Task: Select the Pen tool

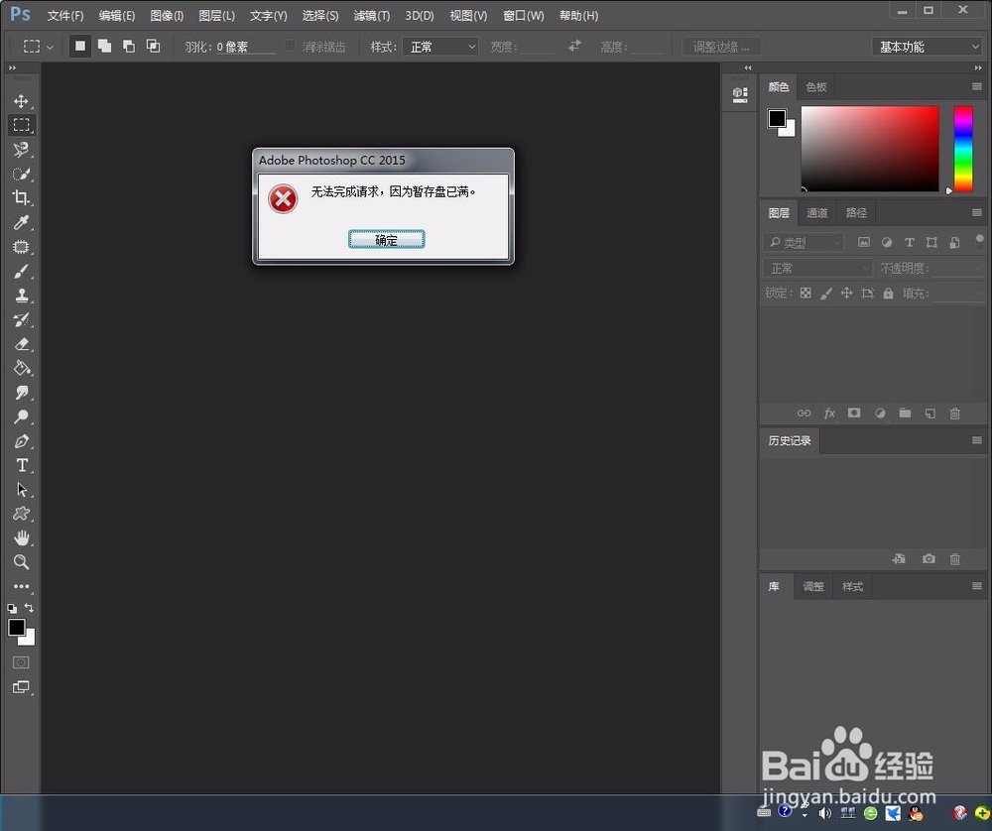Action: pos(21,441)
